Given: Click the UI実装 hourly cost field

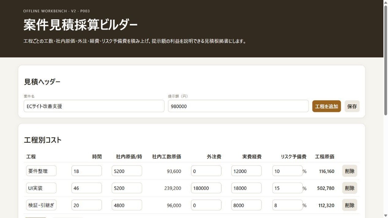Looking at the screenshot, I should (127, 188).
